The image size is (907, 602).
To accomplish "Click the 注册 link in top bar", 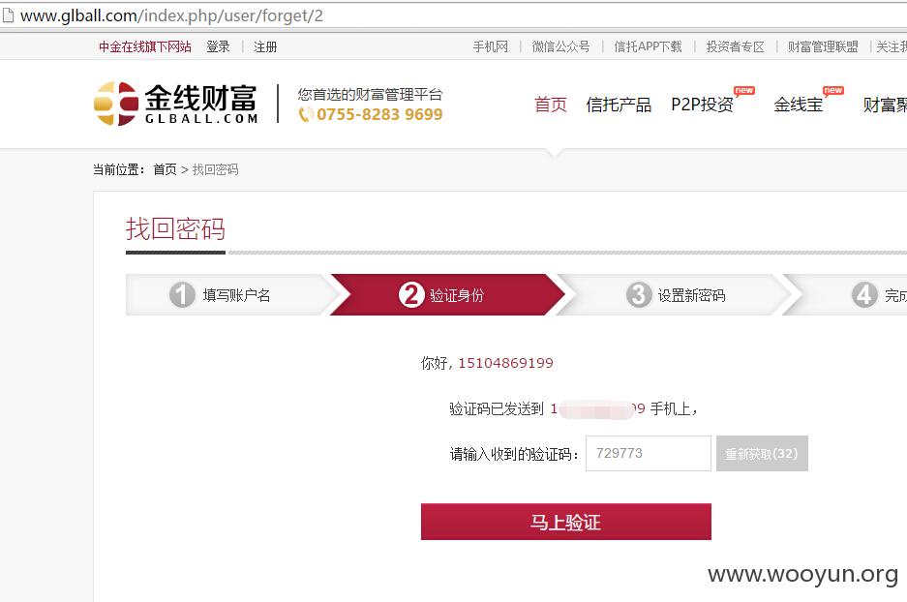I will (265, 46).
